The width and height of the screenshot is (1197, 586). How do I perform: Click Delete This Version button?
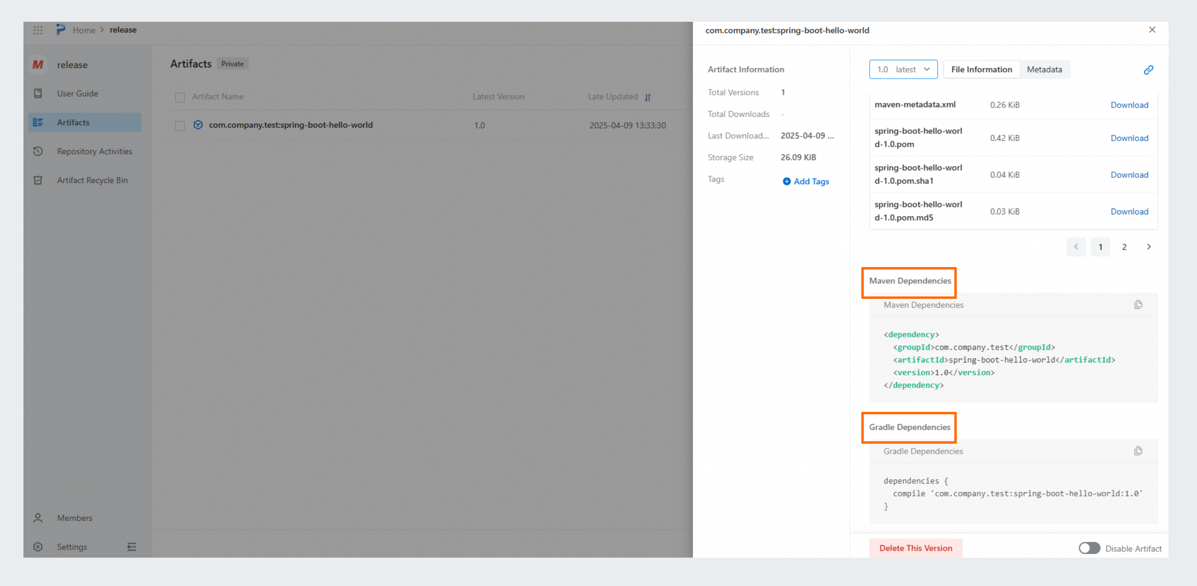[x=915, y=548]
